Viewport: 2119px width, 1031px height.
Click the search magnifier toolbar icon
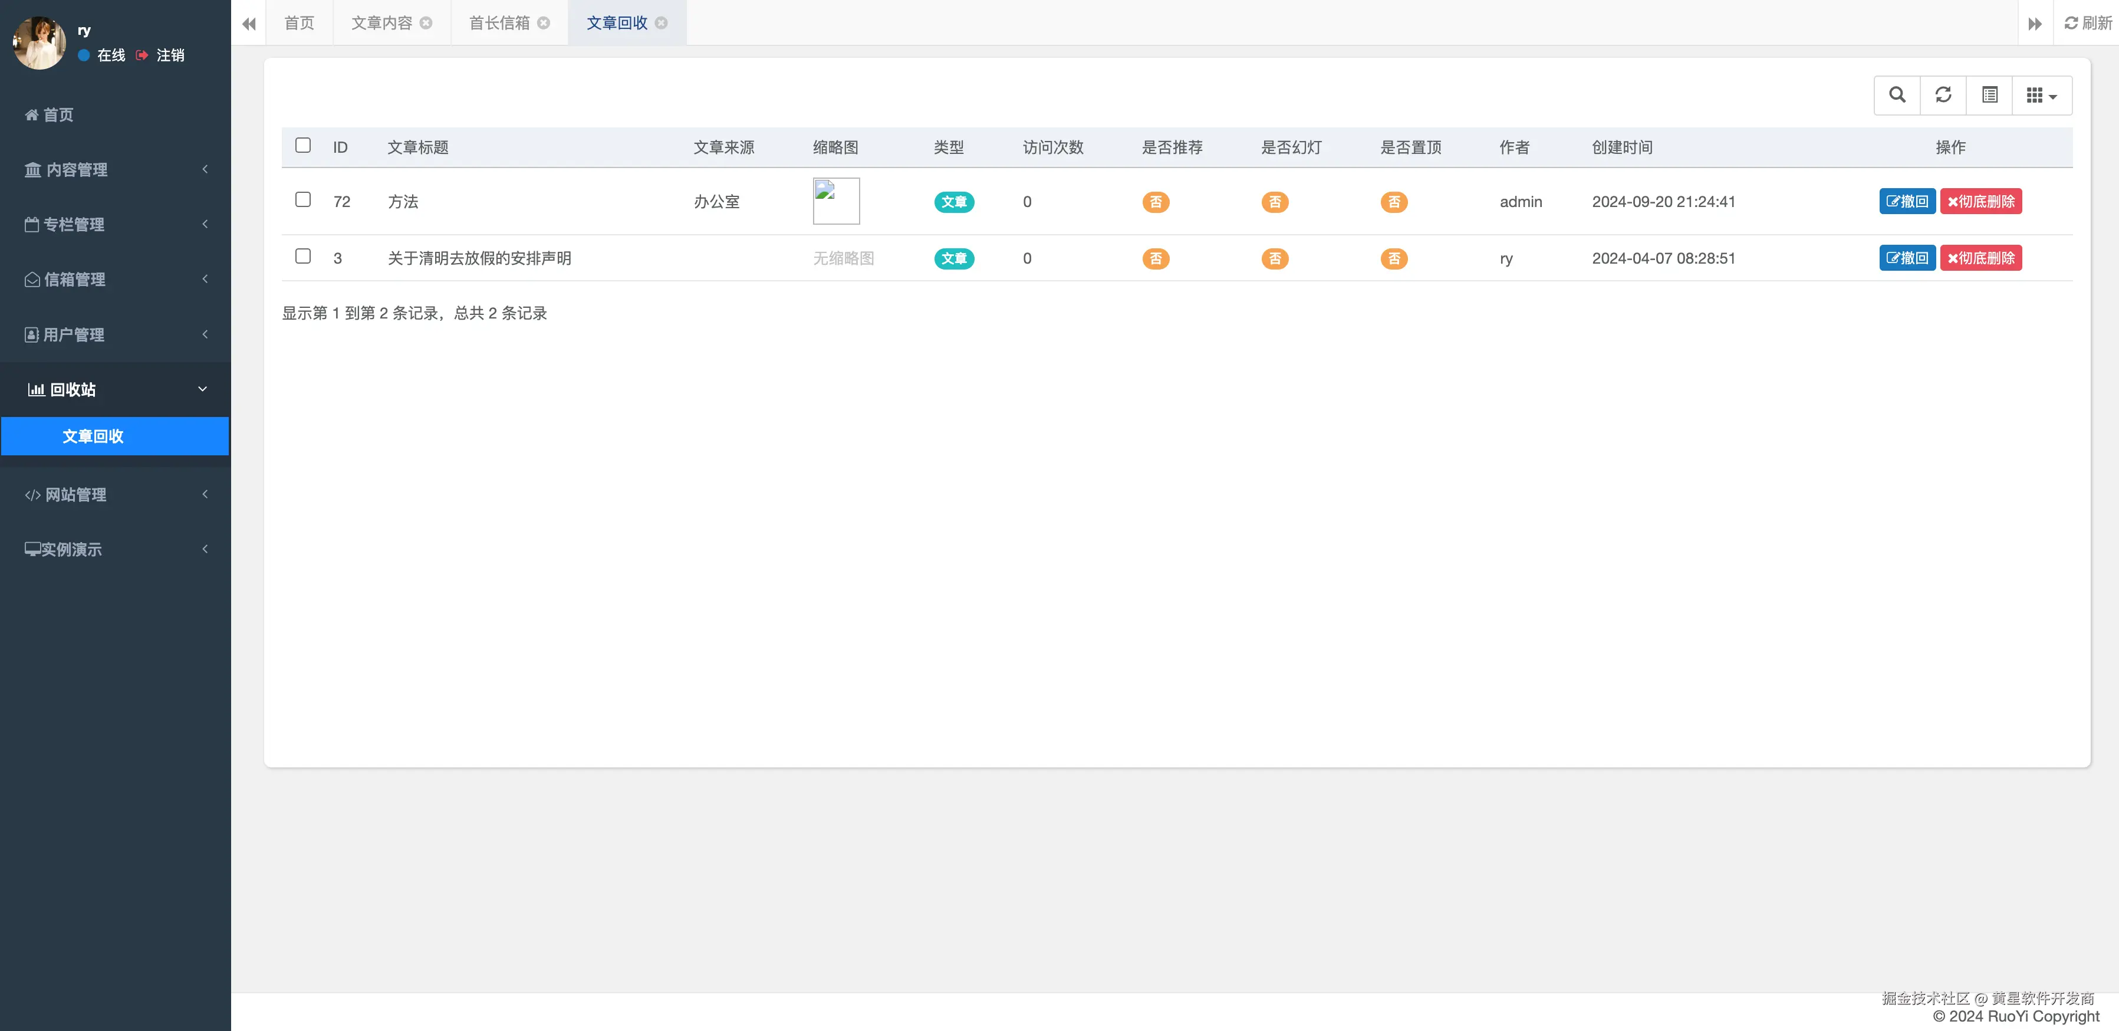click(x=1897, y=94)
